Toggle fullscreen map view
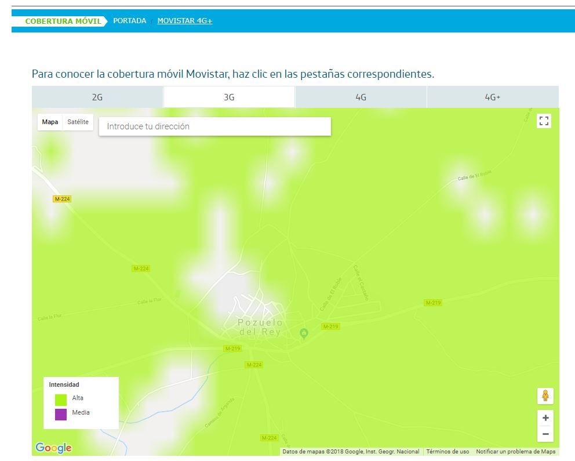This screenshot has height=461, width=575. coord(544,121)
